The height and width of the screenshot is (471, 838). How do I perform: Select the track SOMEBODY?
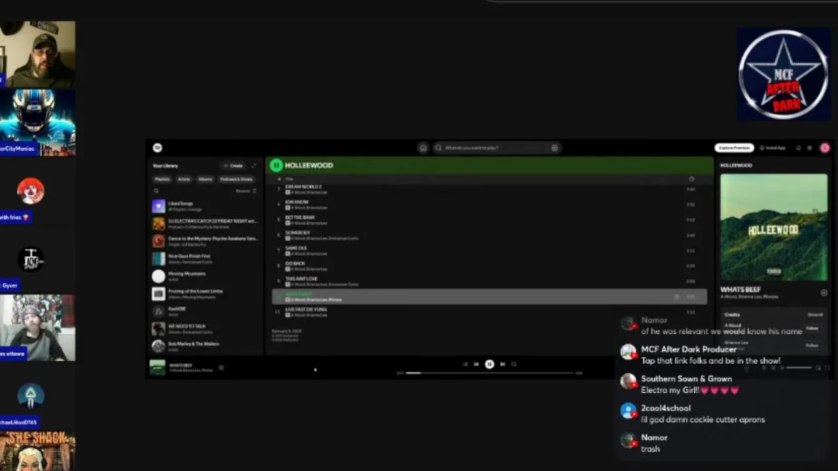pyautogui.click(x=489, y=235)
